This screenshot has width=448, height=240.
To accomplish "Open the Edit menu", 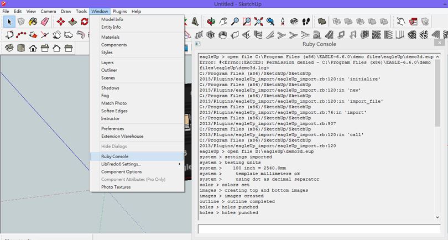I will tap(18, 12).
